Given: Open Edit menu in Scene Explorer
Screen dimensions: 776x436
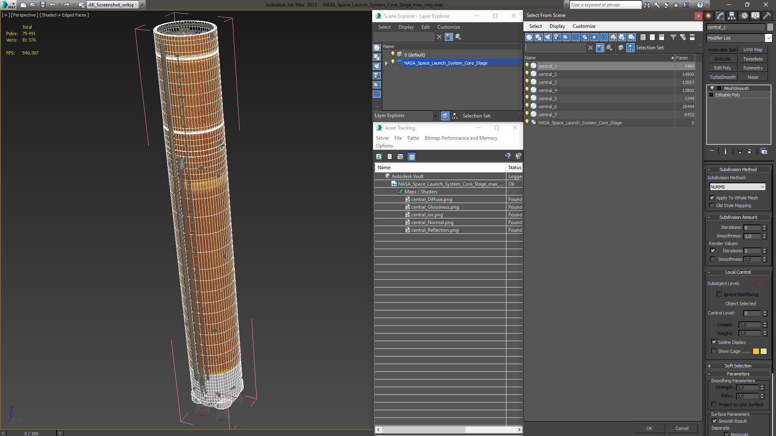Looking at the screenshot, I should point(425,27).
